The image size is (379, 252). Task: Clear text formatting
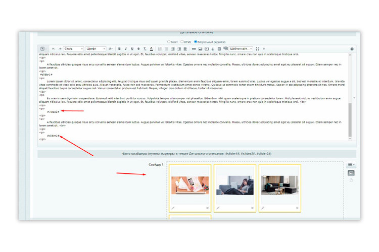(145, 49)
